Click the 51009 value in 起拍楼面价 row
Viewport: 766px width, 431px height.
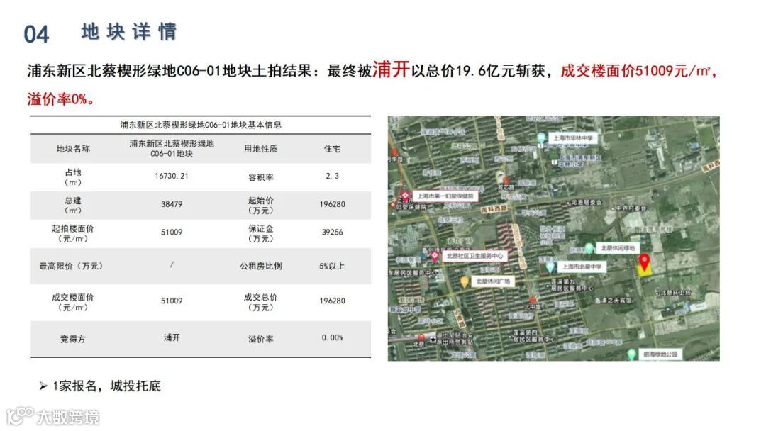pos(172,233)
